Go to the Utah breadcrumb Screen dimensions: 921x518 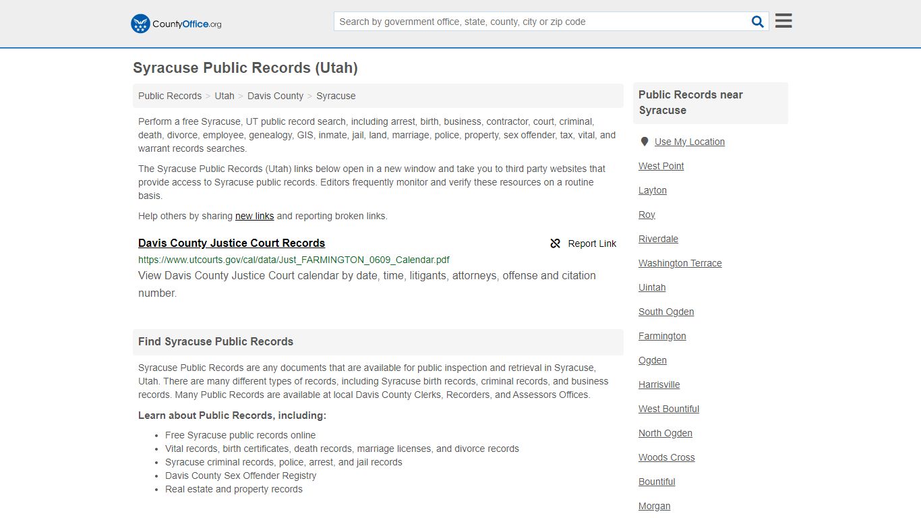pyautogui.click(x=225, y=96)
